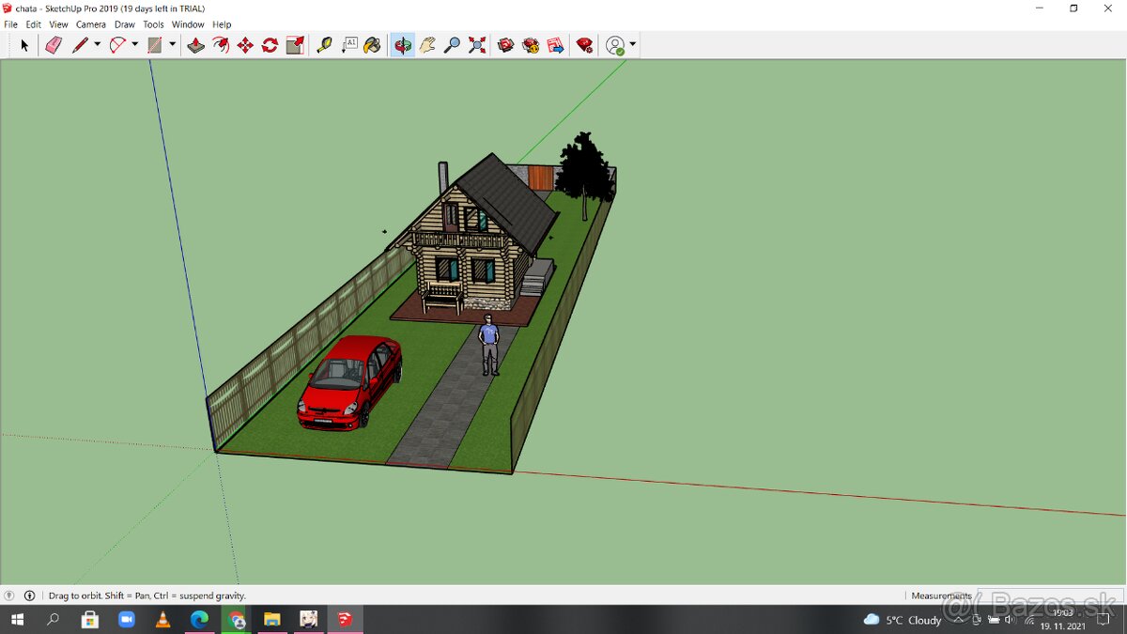
Task: Open the Paint Bucket tool
Action: (372, 45)
